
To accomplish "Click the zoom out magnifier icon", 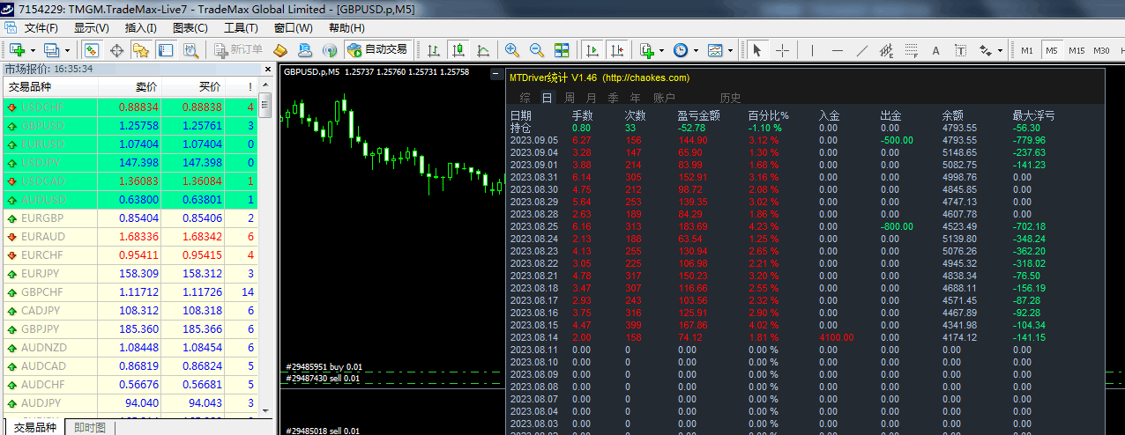I will point(537,50).
